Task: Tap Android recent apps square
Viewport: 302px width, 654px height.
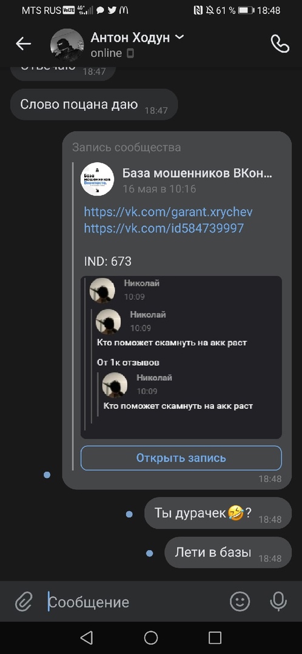Action: (x=215, y=637)
